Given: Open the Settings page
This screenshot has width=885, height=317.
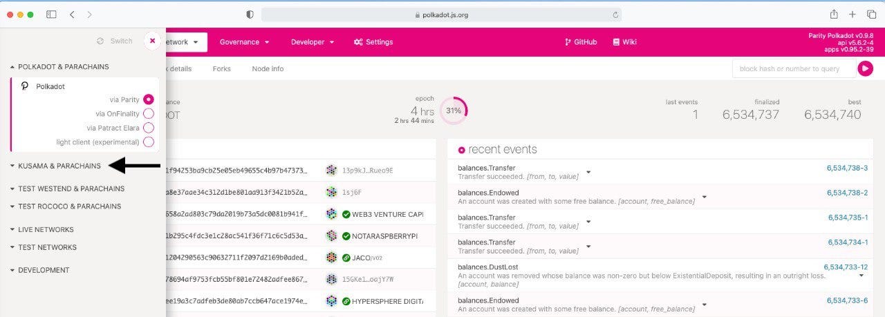Looking at the screenshot, I should (x=373, y=42).
